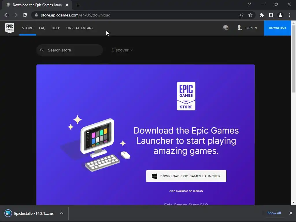Screen dimensions: 296x222
Task: Reload the page with the refresh icon
Action: (x=25, y=15)
